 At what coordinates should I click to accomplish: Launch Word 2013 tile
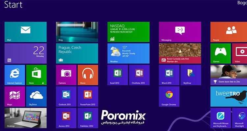click(x=169, y=75)
